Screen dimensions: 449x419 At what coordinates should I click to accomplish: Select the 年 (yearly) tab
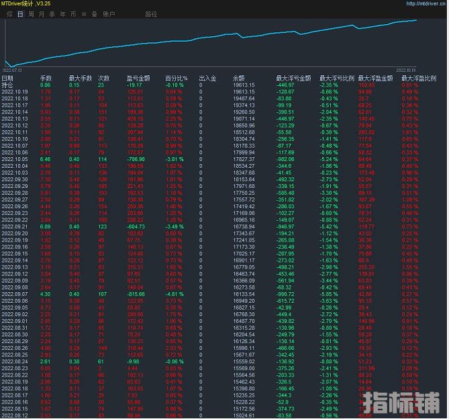62,13
